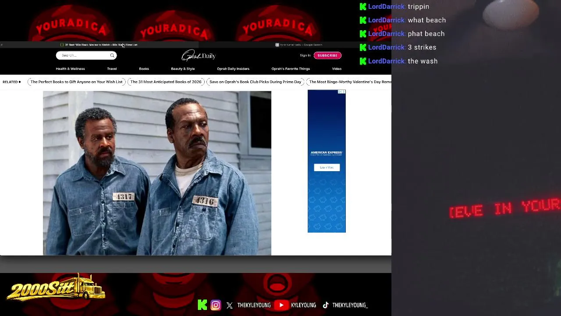Click the ad options icon at the ad's top-right corner
The height and width of the screenshot is (316, 561).
pyautogui.click(x=344, y=92)
